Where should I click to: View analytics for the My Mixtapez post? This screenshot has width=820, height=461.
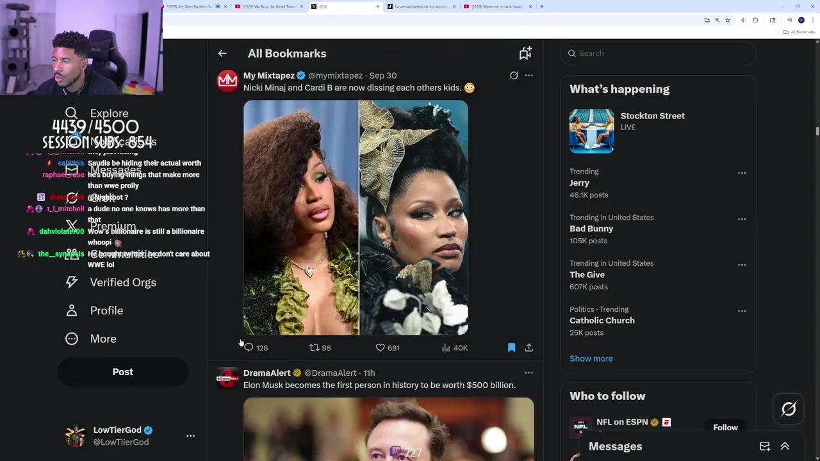pyautogui.click(x=455, y=348)
